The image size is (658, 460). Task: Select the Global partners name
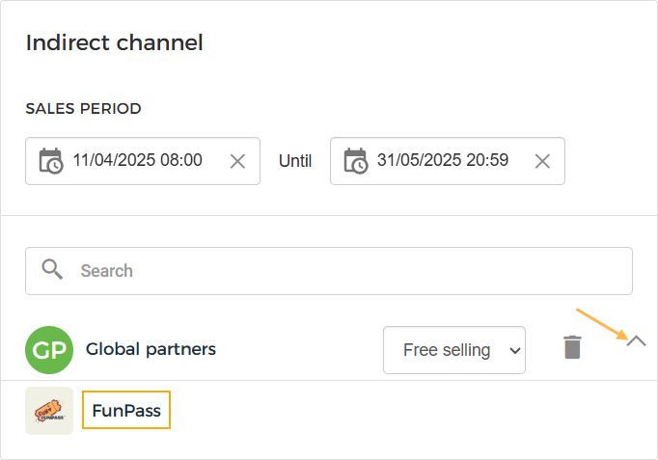tap(151, 349)
